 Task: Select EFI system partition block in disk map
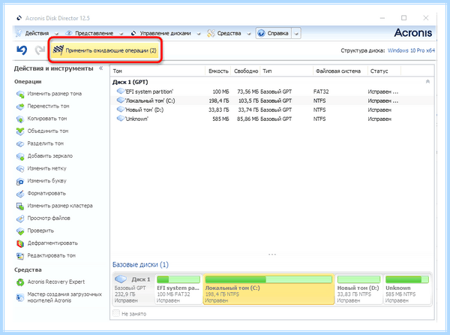coord(178,289)
